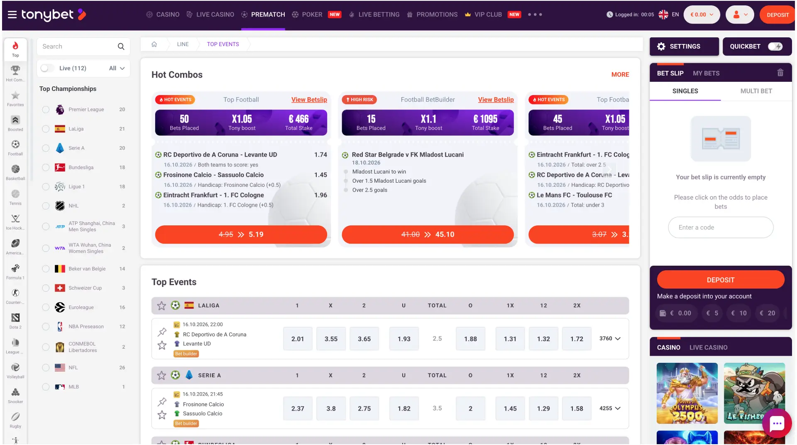The image size is (797, 445).
Task: Select NFL championship checkbox
Action: (x=46, y=367)
